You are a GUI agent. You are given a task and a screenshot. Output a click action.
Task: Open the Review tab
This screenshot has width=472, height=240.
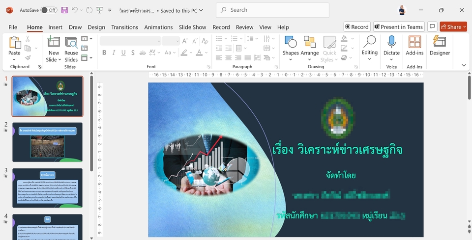[x=244, y=27]
